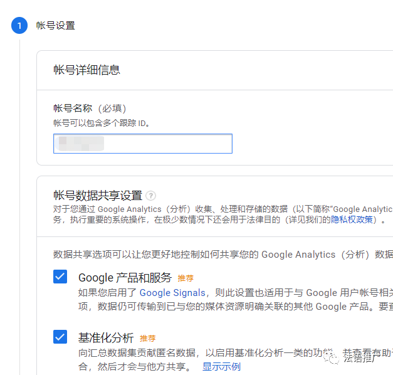Viewport: 393px width, 375px height.
Task: Click the 帐号名称 (必填) label
Action: [x=90, y=108]
